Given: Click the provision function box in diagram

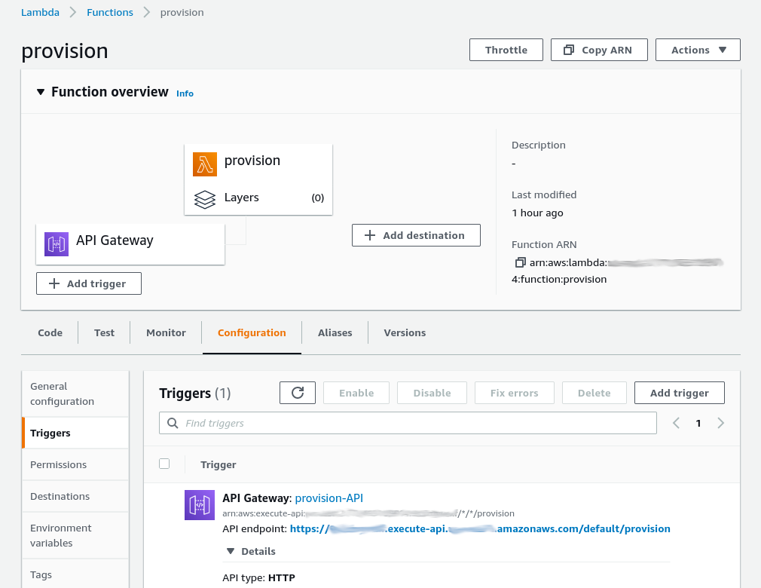Looking at the screenshot, I should (258, 179).
